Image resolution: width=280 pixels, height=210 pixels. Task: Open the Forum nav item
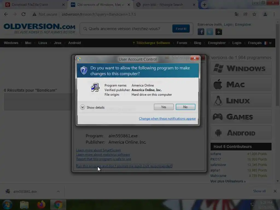(x=182, y=43)
